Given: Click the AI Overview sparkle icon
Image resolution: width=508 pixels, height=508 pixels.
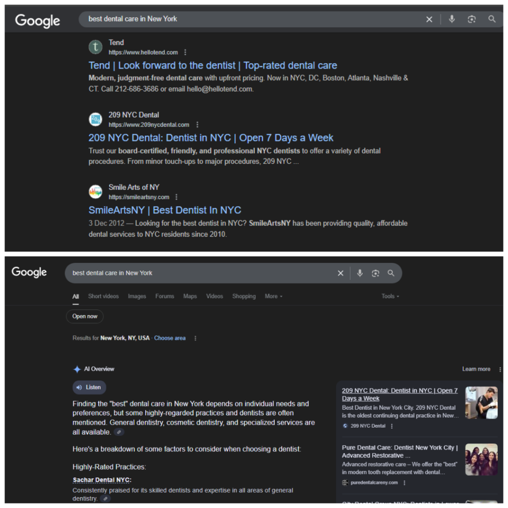Looking at the screenshot, I should click(x=77, y=369).
